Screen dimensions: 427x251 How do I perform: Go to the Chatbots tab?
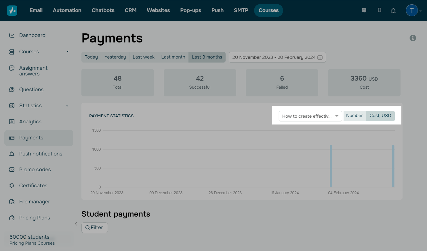tap(103, 10)
